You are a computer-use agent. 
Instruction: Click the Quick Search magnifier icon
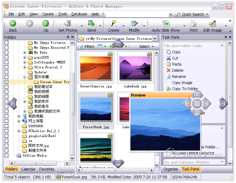[x=178, y=14]
